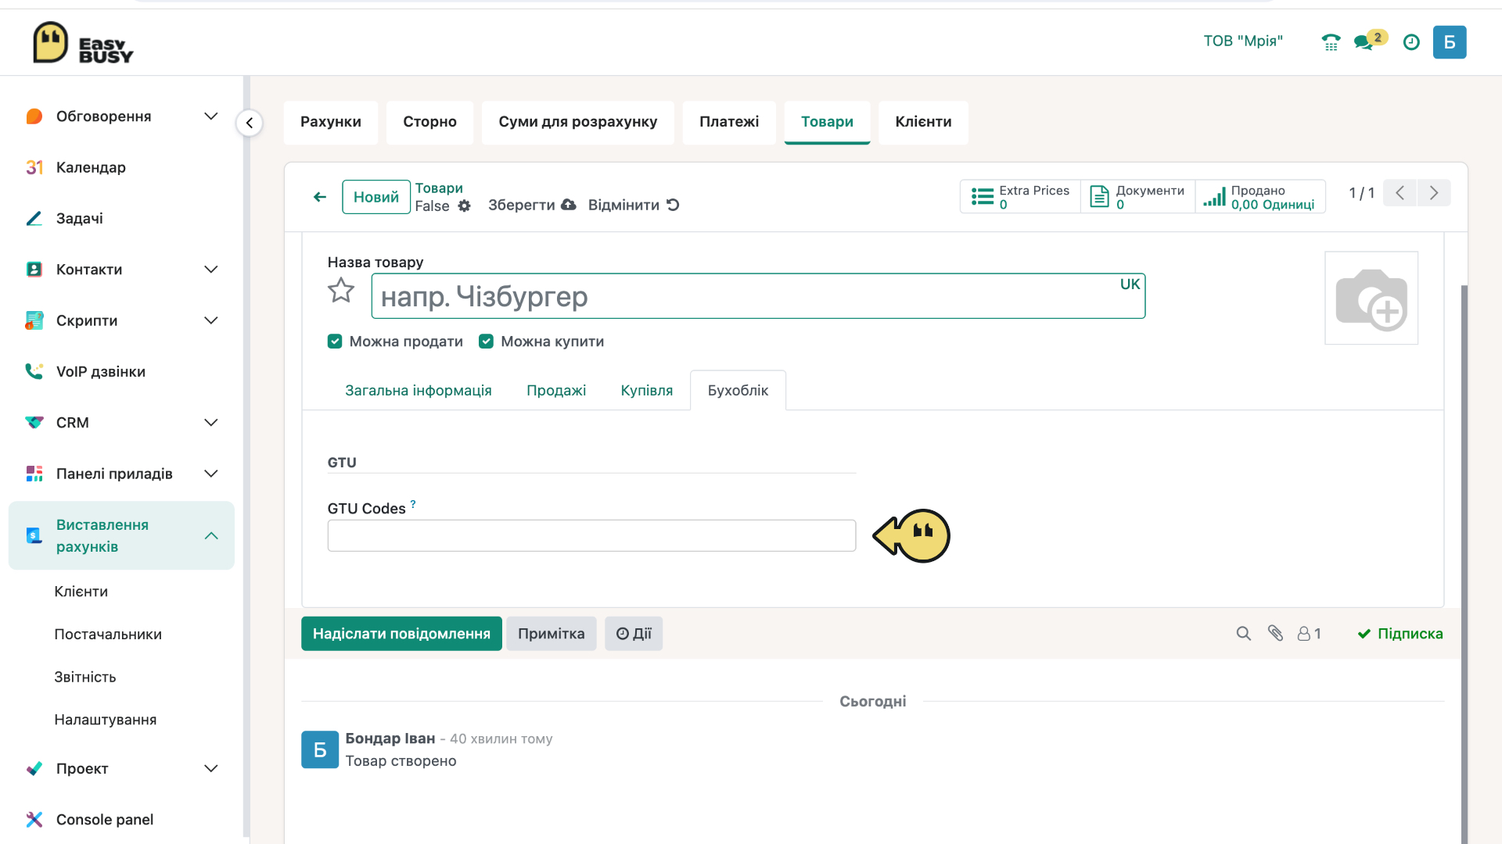Click the form's vertical scrollbar
Viewport: 1502px width, 844px height.
point(1464,563)
